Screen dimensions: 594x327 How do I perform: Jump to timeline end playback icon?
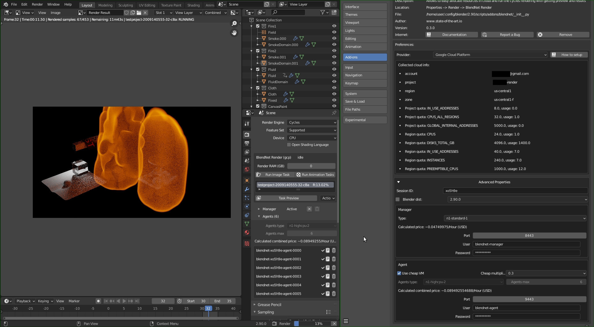pos(137,301)
